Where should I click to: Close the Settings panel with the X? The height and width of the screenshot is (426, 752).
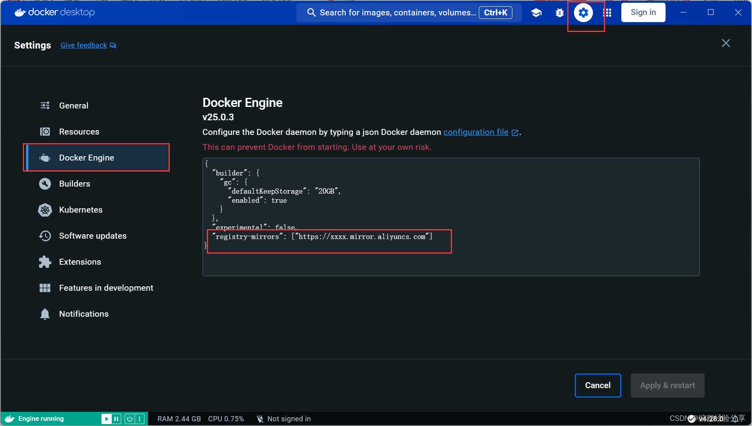(x=726, y=43)
